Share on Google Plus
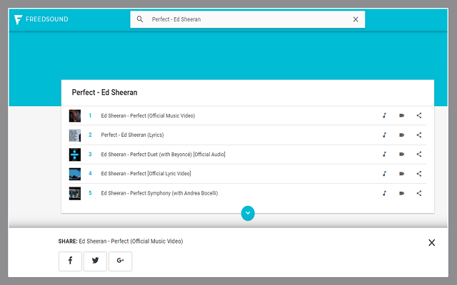This screenshot has width=457, height=285. [x=120, y=261]
